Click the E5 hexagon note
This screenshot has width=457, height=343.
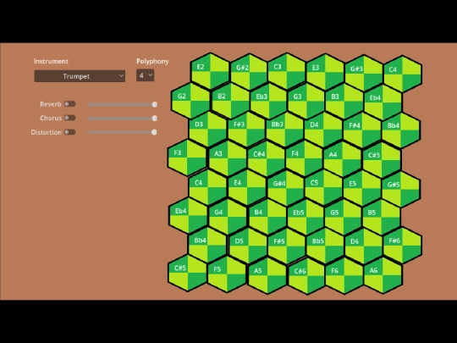(x=362, y=188)
